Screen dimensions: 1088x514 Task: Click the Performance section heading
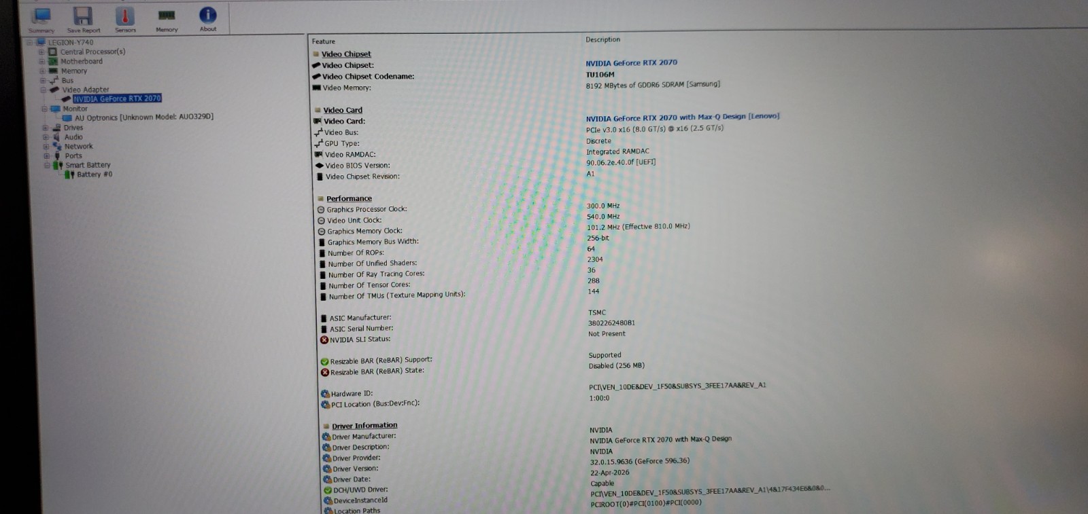pyautogui.click(x=349, y=199)
